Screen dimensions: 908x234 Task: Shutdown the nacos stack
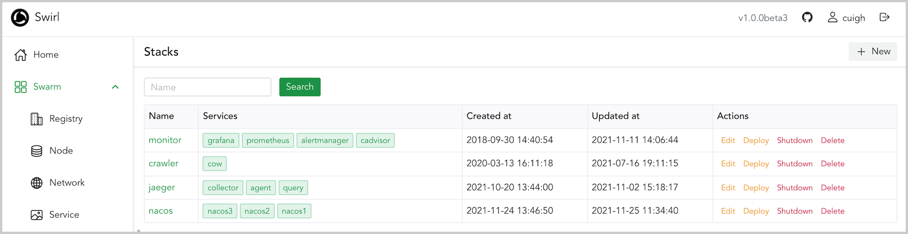(x=794, y=211)
